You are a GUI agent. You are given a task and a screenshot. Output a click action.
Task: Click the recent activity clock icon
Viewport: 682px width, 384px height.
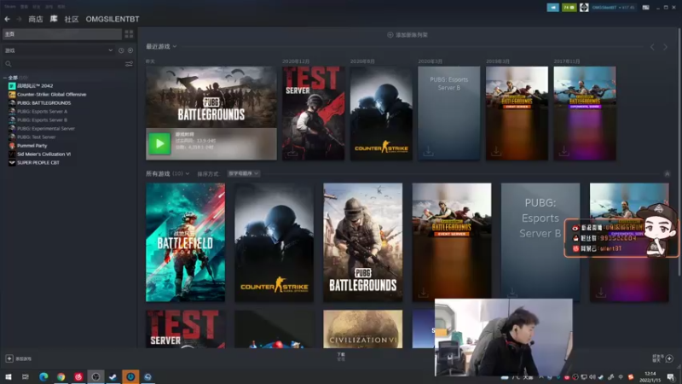(x=121, y=50)
